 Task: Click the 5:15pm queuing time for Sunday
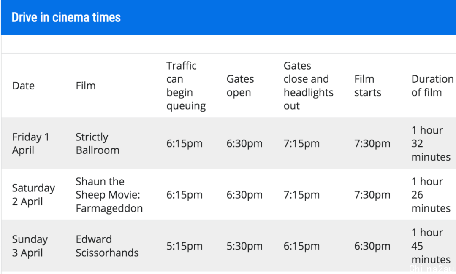coord(185,246)
